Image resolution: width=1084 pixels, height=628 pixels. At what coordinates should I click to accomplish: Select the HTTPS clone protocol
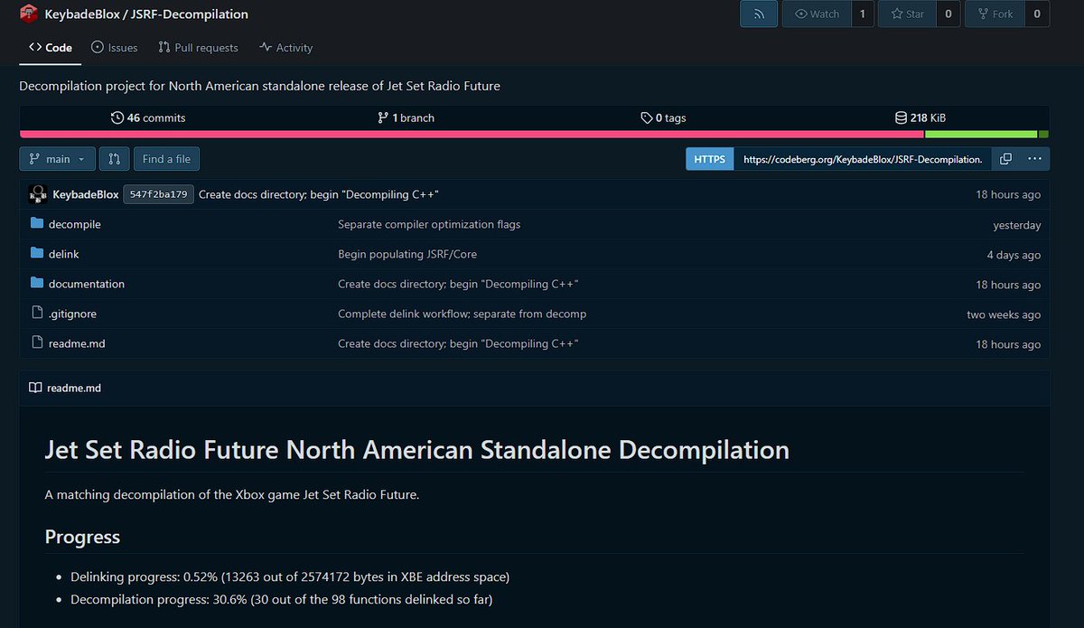[x=710, y=159]
